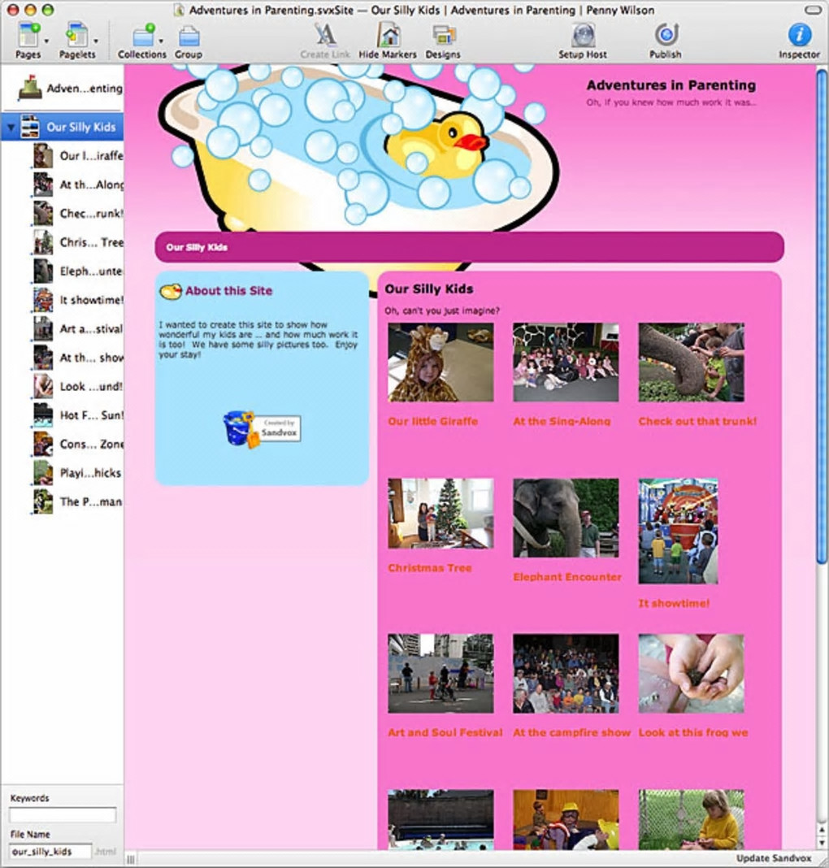
Task: Click the elephant trunk photo thumbnail
Action: (x=691, y=362)
